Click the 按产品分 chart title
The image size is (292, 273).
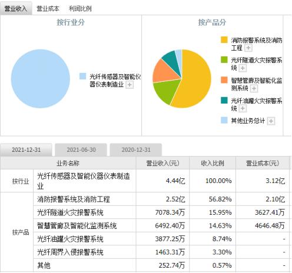[212, 22]
